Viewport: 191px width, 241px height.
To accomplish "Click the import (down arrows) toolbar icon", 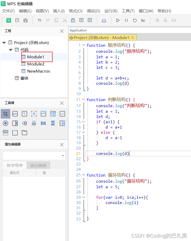I will click(x=104, y=20).
